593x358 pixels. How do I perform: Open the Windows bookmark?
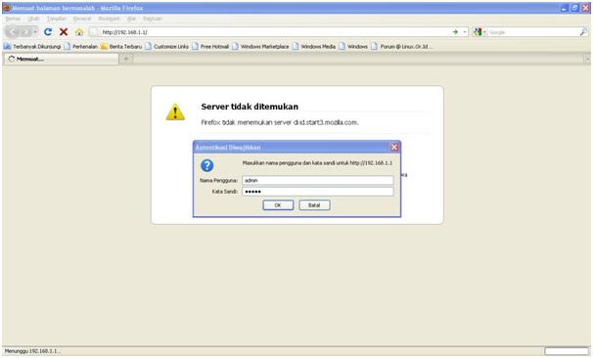[353, 47]
